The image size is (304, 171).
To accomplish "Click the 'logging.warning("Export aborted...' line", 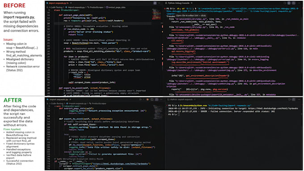I will [110, 127].
